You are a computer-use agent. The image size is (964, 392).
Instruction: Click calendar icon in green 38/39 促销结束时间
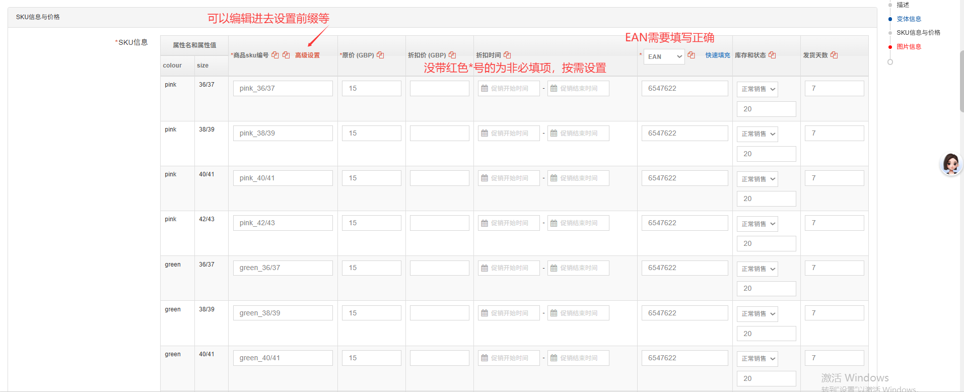554,313
